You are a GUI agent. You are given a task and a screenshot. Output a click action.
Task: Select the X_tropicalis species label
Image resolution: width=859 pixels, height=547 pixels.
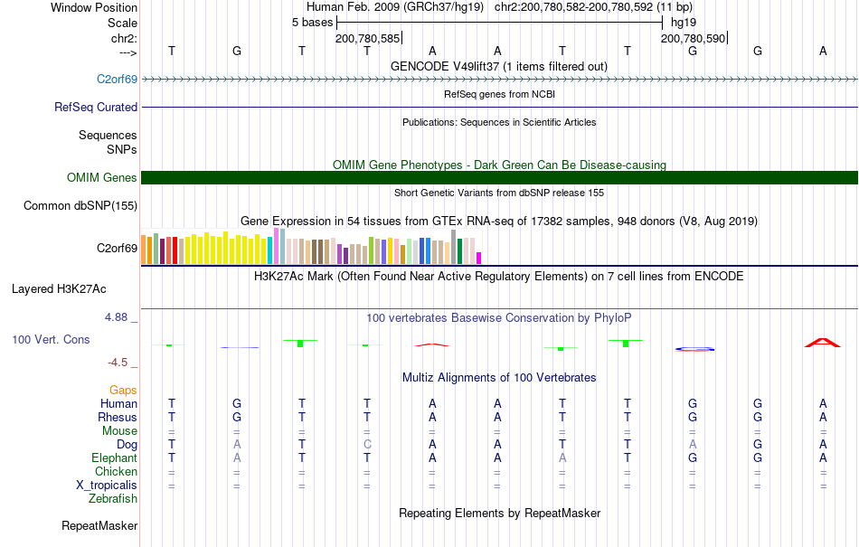pyautogui.click(x=107, y=486)
